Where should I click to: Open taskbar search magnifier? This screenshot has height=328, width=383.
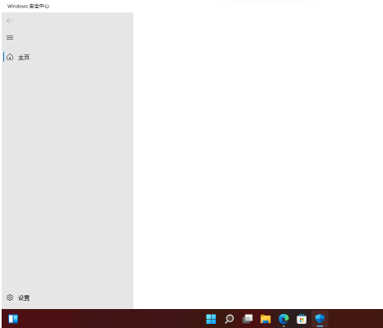[229, 319]
